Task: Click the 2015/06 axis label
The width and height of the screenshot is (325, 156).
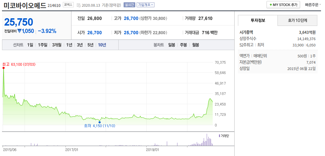Action: coord(9,149)
